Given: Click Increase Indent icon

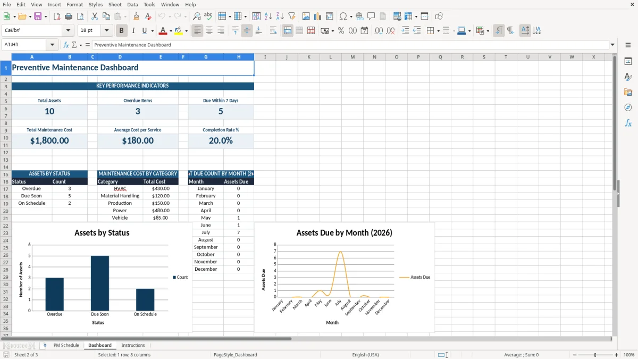Looking at the screenshot, I should [405, 31].
